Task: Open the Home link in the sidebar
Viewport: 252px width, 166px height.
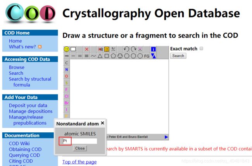Action: 15,41
